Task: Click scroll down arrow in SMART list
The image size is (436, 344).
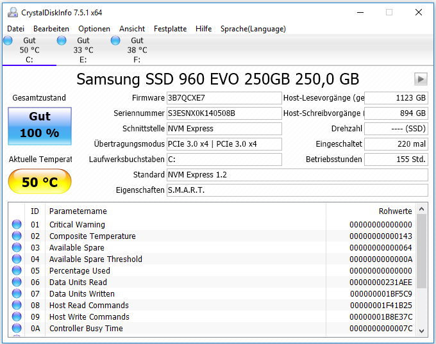Action: [x=421, y=331]
